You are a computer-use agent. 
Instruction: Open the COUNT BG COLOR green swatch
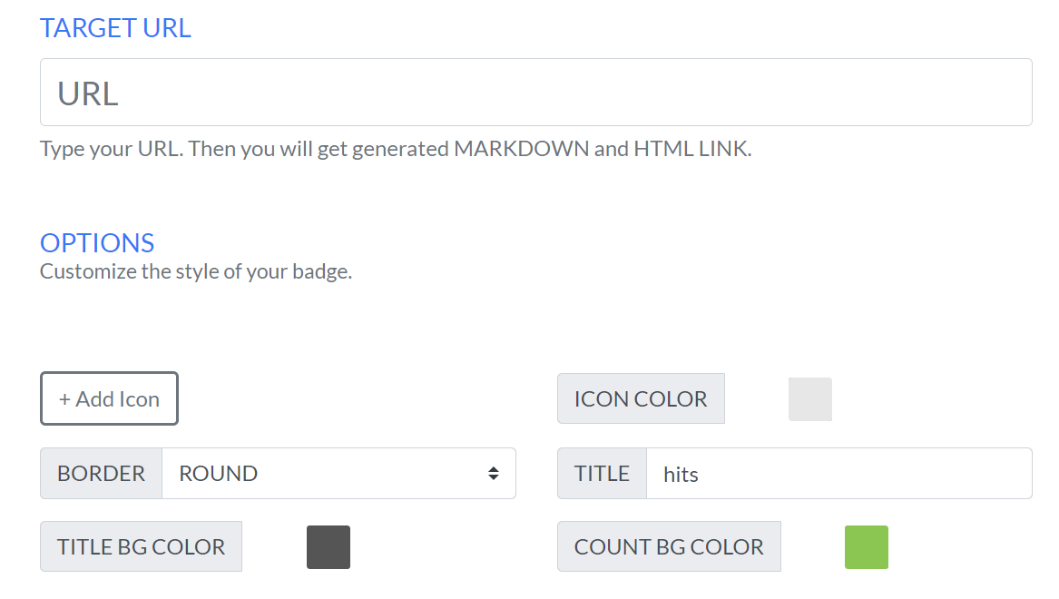tap(866, 547)
